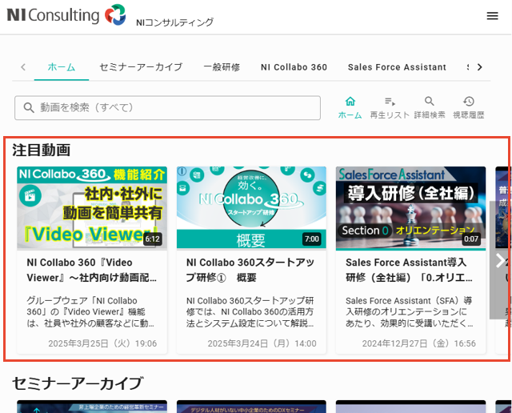
Task: Open Video Viewer 機能紹介 thumbnail
Action: [x=92, y=208]
